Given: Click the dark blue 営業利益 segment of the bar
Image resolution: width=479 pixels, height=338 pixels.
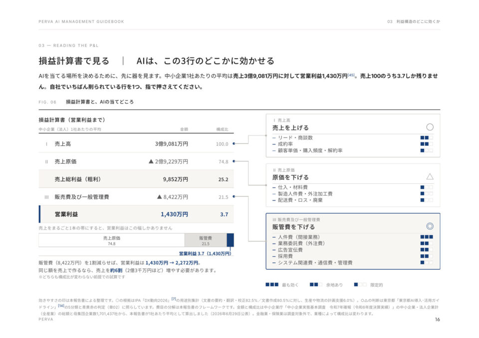Looking at the screenshot, I should (231, 240).
